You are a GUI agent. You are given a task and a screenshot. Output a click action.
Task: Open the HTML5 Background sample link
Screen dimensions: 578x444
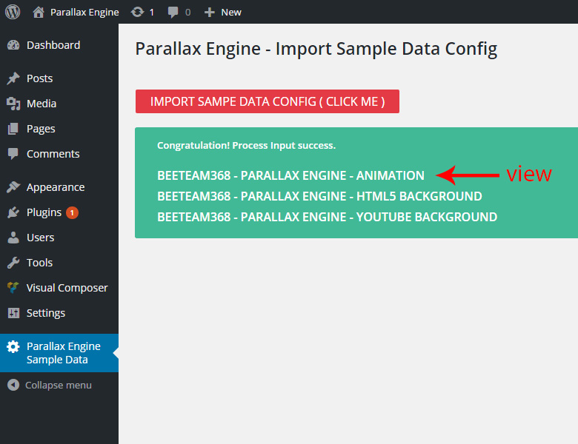[319, 196]
